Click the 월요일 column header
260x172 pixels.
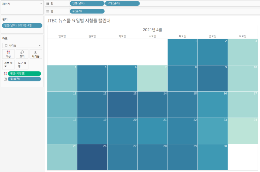[x=92, y=36]
